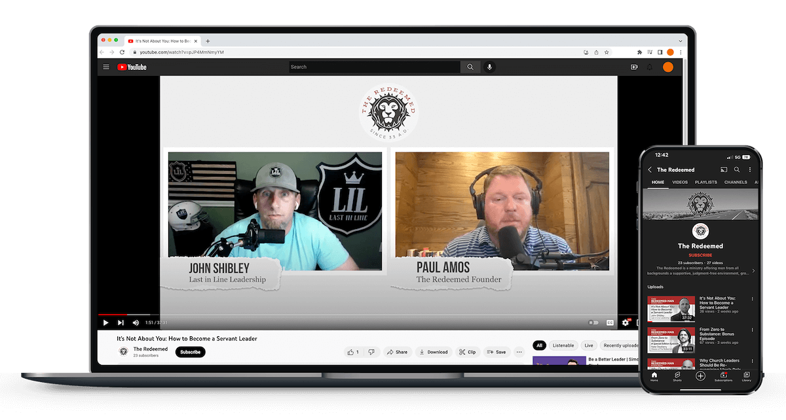Open the video player settings gear
The height and width of the screenshot is (420, 786).
coord(626,323)
